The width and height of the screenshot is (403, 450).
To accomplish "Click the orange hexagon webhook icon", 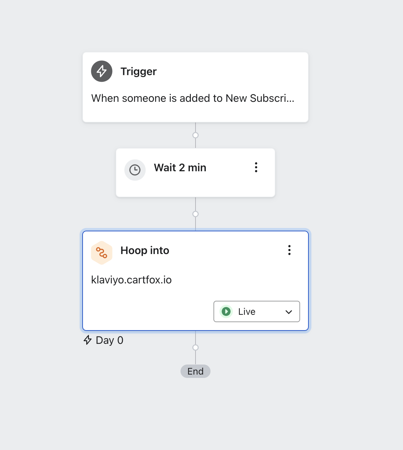I will click(102, 252).
